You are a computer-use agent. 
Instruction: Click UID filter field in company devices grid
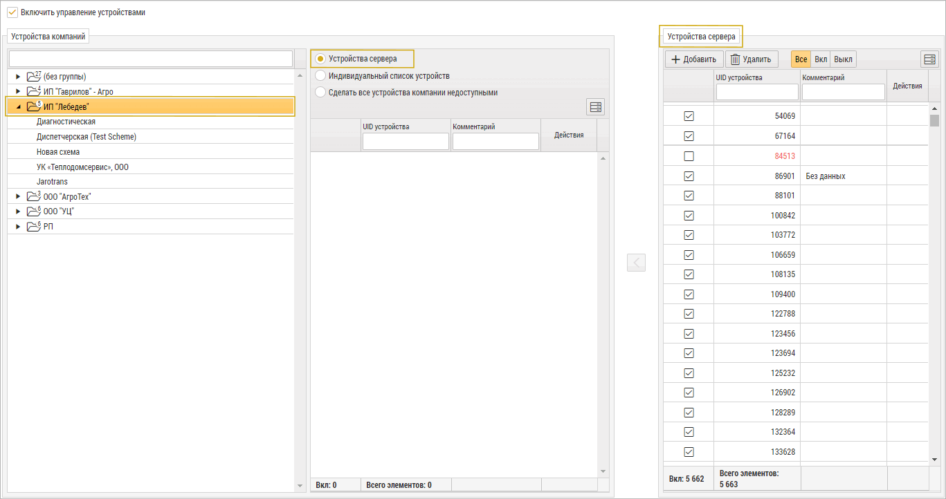point(406,141)
